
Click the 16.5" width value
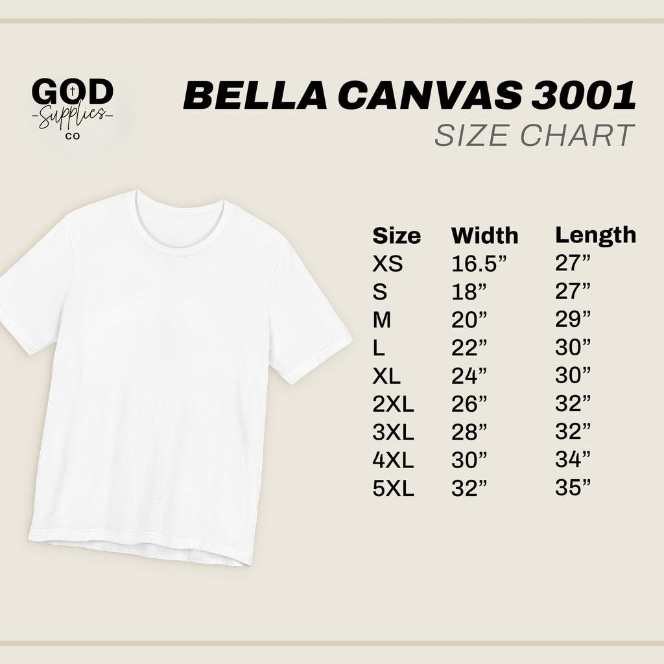(479, 264)
